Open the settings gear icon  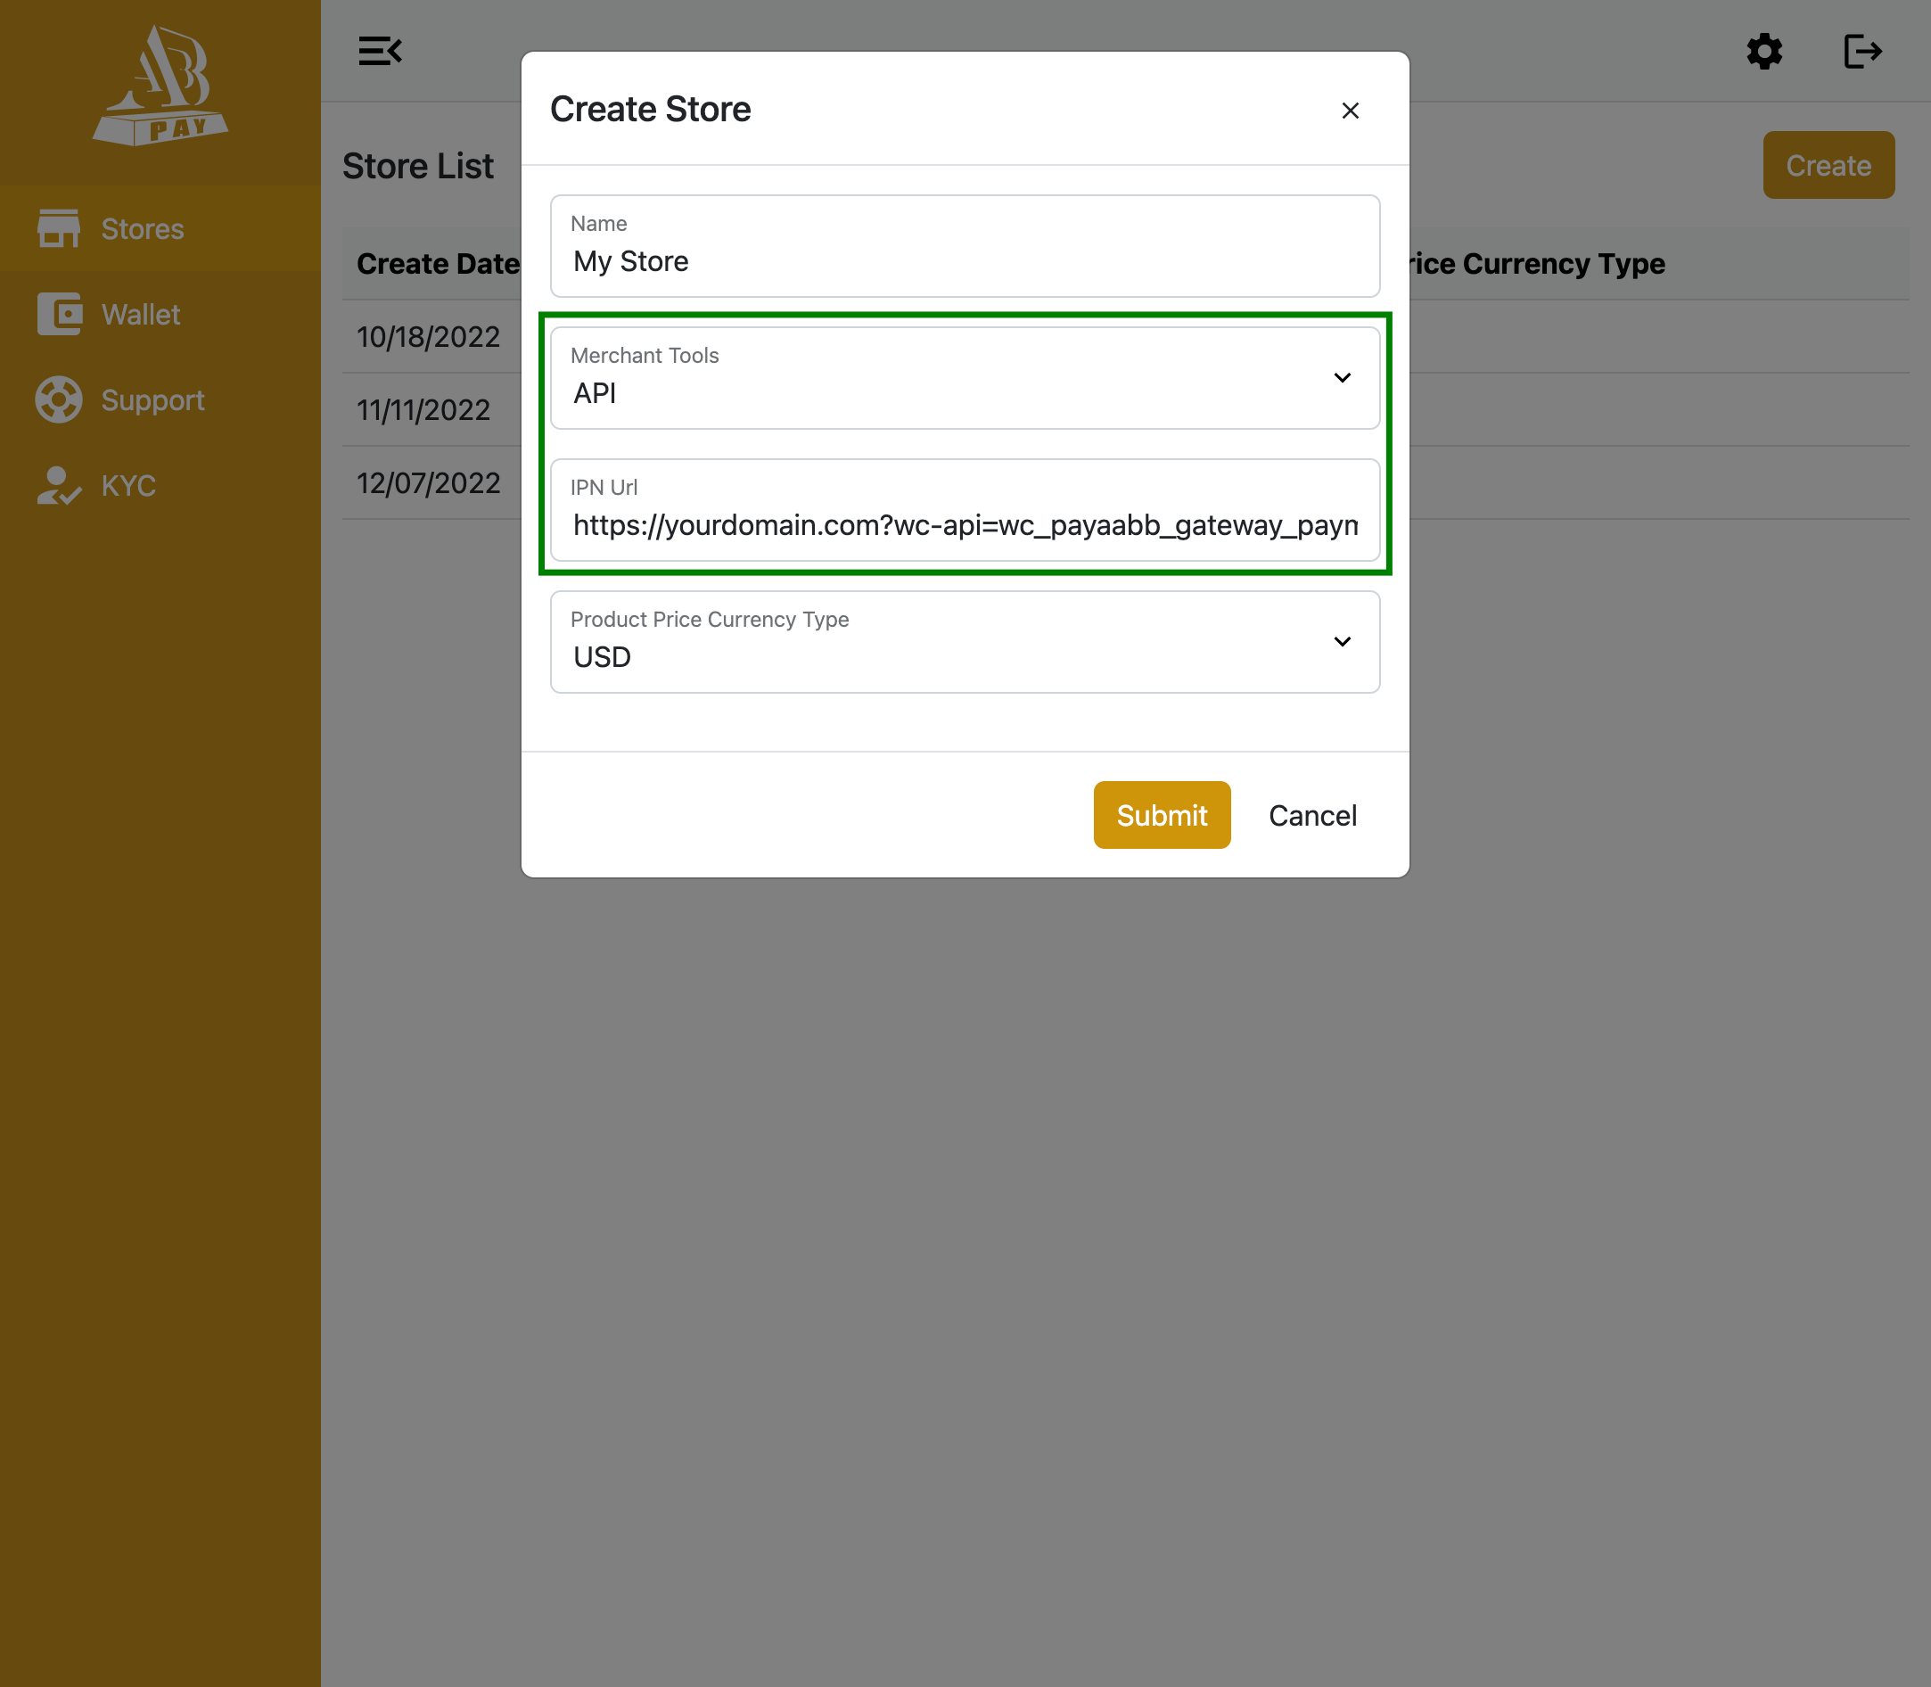click(1764, 51)
